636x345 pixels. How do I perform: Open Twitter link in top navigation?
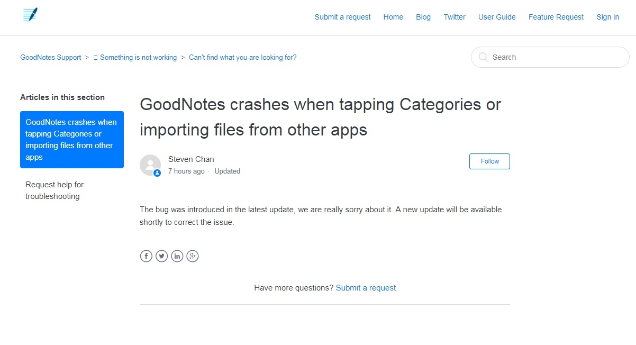click(x=455, y=17)
